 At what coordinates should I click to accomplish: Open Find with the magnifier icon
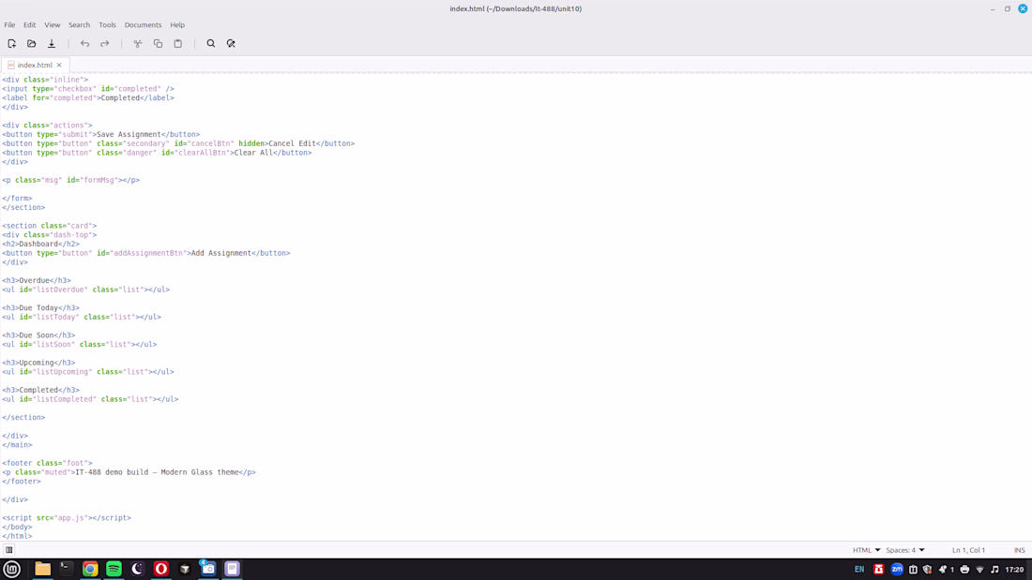pos(210,43)
